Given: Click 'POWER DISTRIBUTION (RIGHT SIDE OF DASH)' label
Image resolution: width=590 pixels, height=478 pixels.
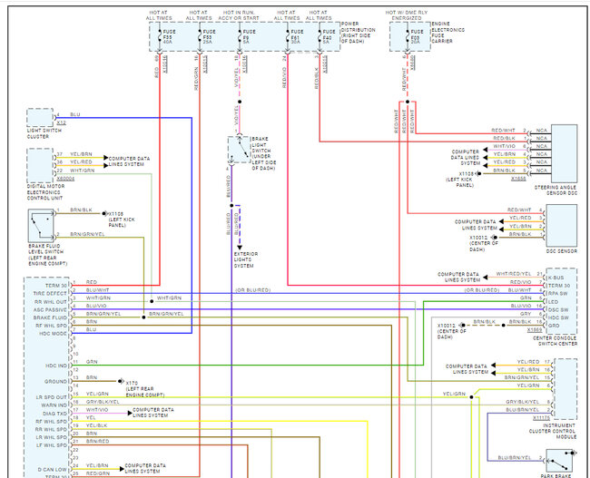Looking at the screenshot, I should 359,33.
